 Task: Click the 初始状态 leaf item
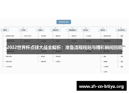[74, 36]
